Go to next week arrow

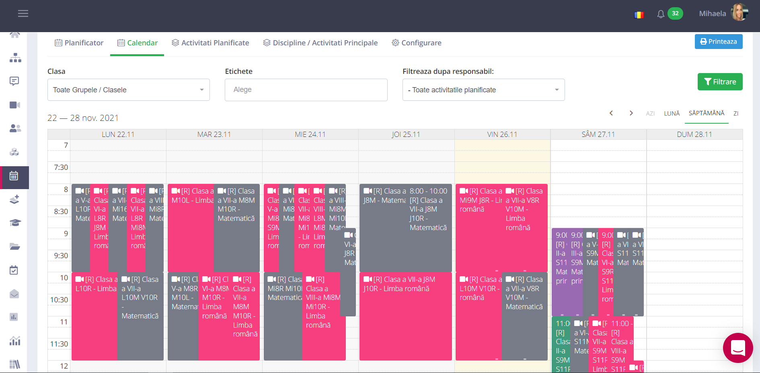point(631,113)
